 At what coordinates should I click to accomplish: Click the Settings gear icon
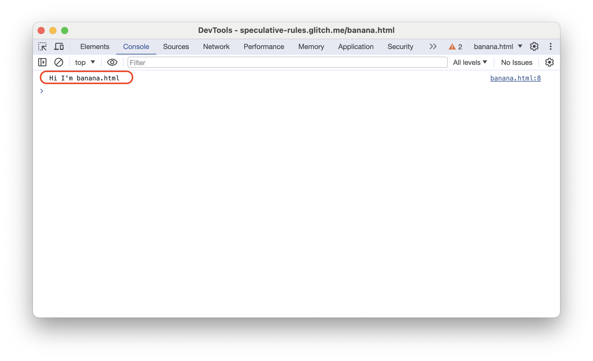[534, 47]
